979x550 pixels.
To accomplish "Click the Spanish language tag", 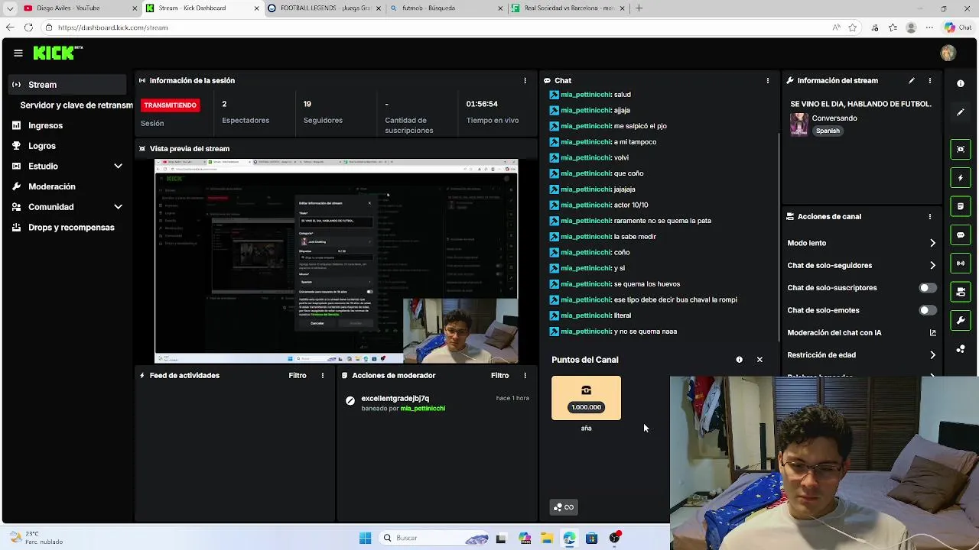I will [828, 131].
